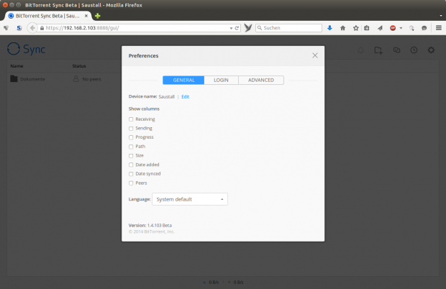Open notifications bell icon
This screenshot has height=289, width=446.
360,50
